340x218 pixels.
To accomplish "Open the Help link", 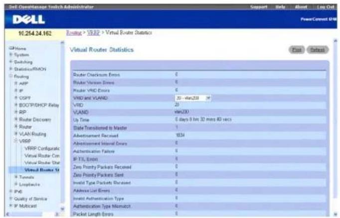I will click(x=280, y=7).
